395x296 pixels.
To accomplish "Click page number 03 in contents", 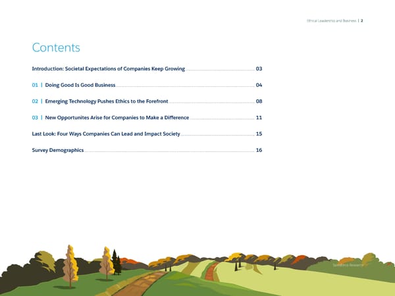I will tap(259, 68).
